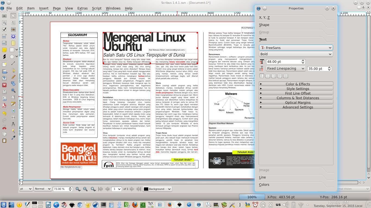Pick the Insert Render Frame gear tool
Viewport: 371px width, 208px height.
(x=13, y=36)
